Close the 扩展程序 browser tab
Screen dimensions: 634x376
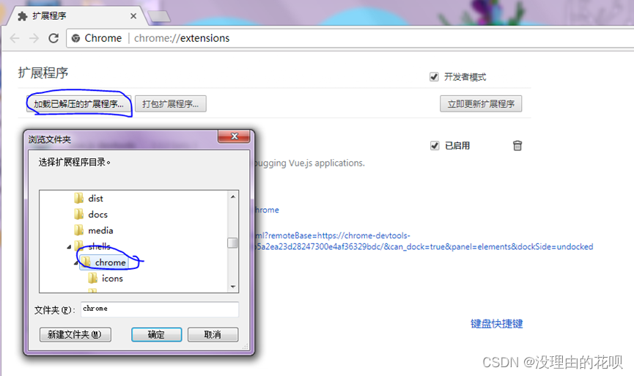[x=133, y=16]
